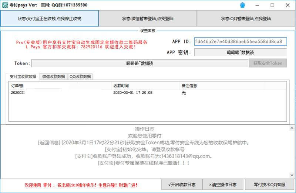Switch to QQ收款数据 tab
Viewport: 296px width, 193px height.
click(80, 76)
